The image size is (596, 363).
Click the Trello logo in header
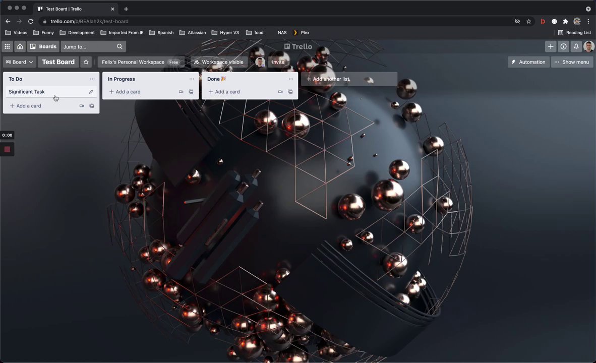coord(298,46)
